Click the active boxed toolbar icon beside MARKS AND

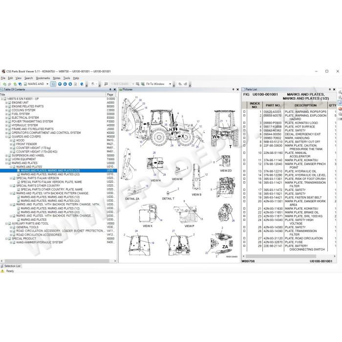(x=53, y=84)
